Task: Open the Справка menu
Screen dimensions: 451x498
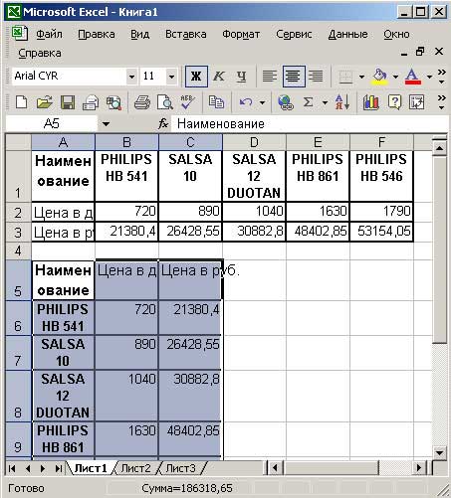Action: (40, 53)
